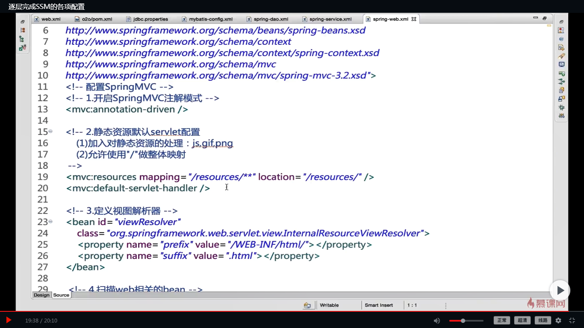
Task: Click the spring-mvc-3.2.xsd schema URL line
Action: point(221,76)
